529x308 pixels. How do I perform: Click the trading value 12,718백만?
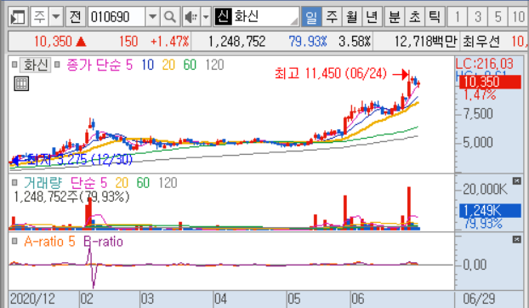pos(426,42)
